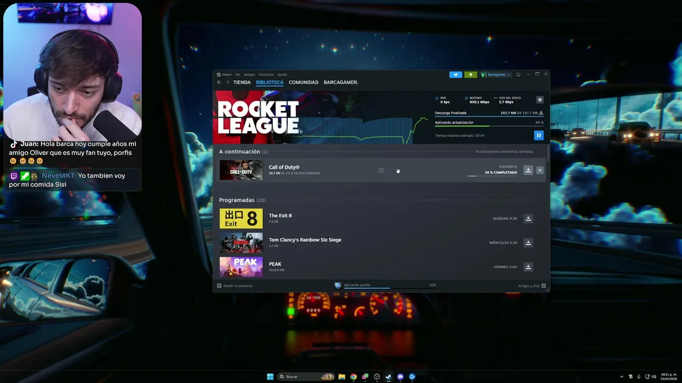Remove Call of Duty from queue
Viewport: 682px width, 383px height.
(540, 170)
